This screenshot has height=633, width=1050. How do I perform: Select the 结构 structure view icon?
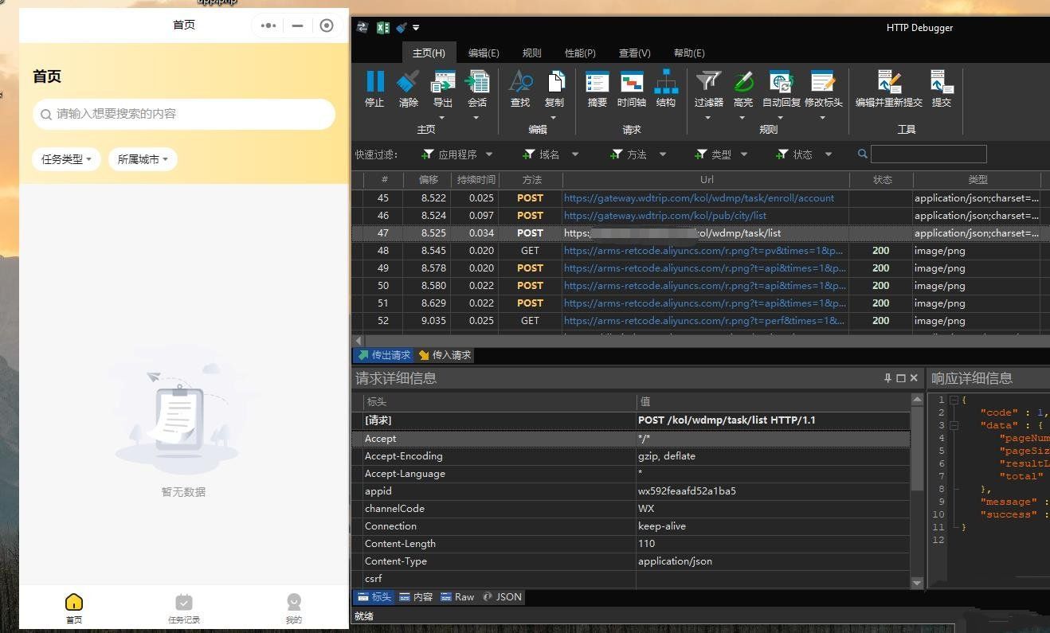666,88
